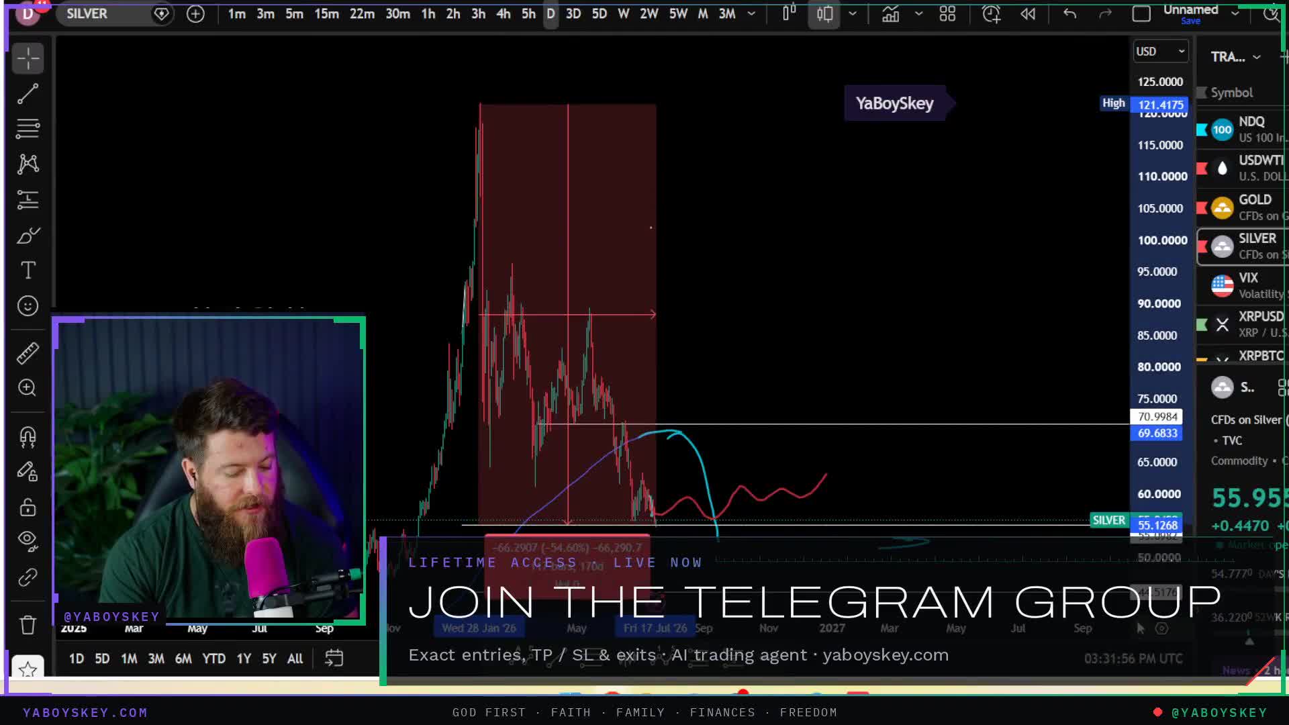
Task: Switch to the 15m timeframe
Action: [x=327, y=13]
